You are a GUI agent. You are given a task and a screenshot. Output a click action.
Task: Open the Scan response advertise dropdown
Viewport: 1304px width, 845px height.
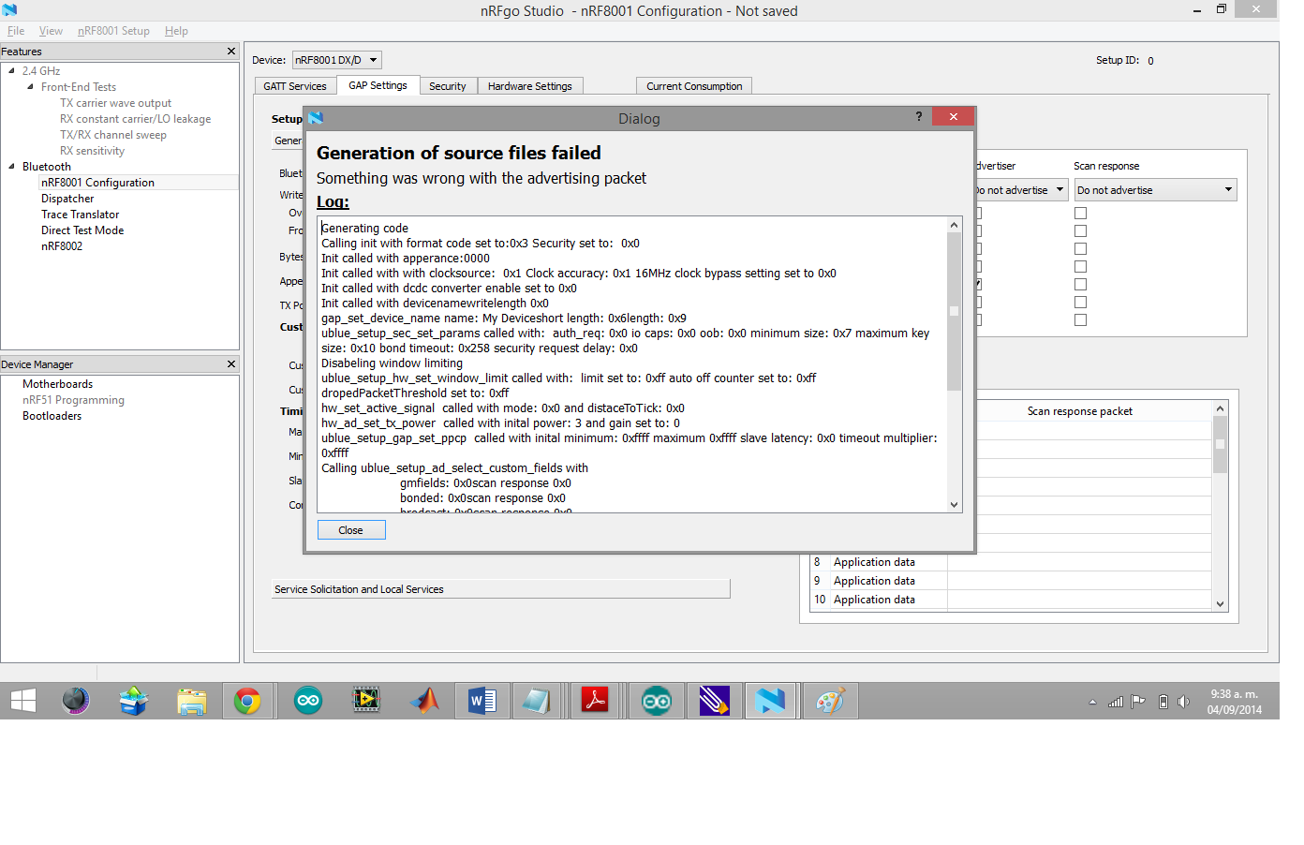pyautogui.click(x=1155, y=190)
